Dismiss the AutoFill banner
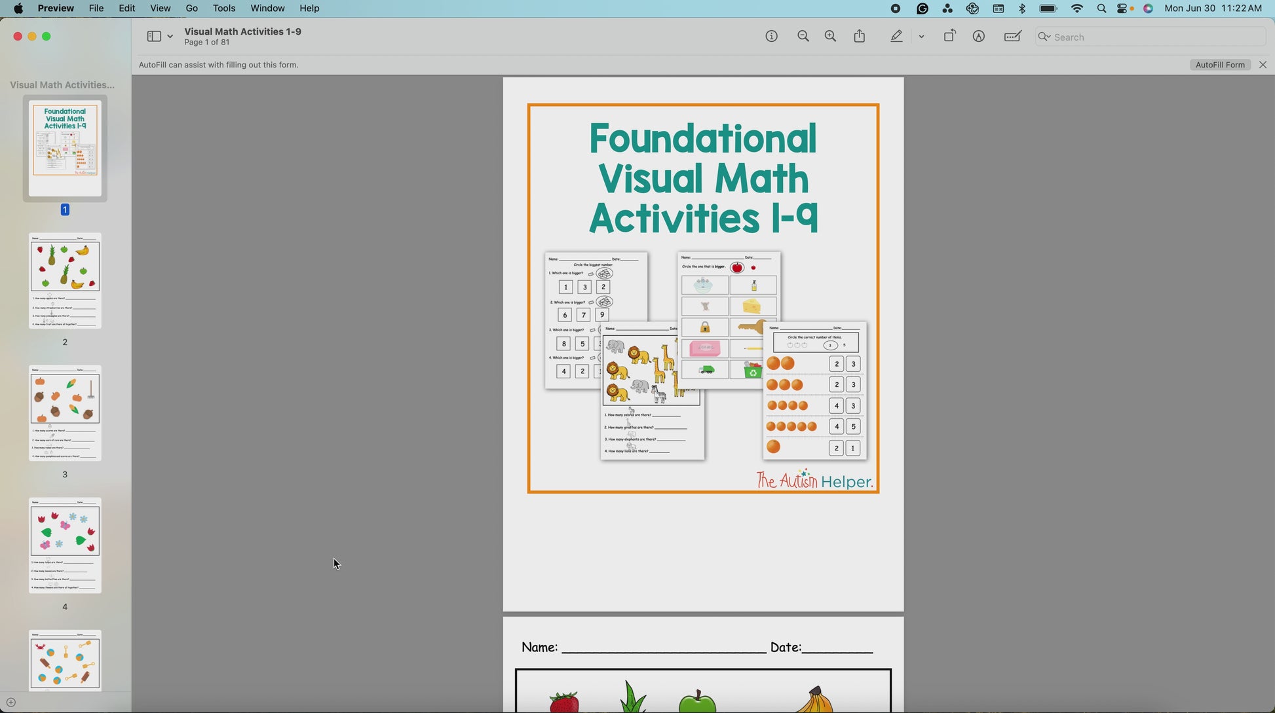This screenshot has height=713, width=1275. coord(1263,65)
